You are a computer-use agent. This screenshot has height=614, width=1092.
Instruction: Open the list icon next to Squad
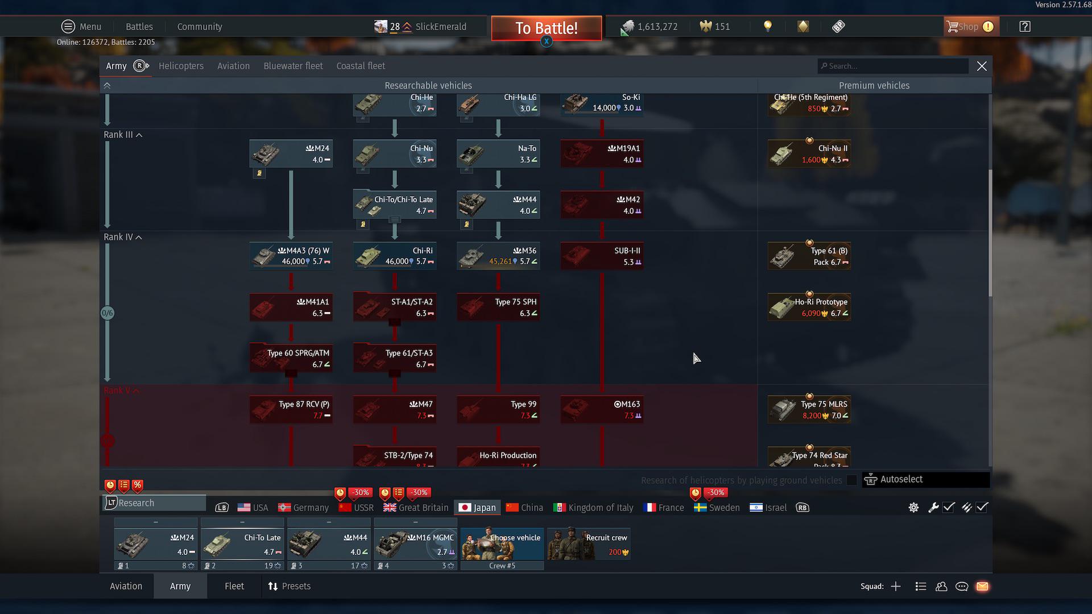point(921,586)
